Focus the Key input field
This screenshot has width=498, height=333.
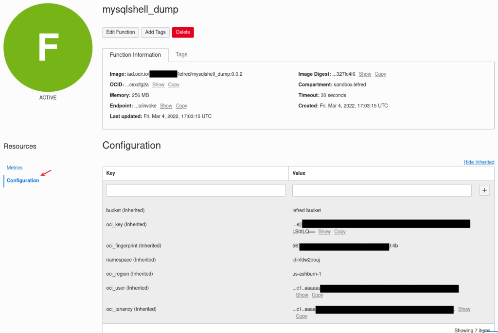(196, 190)
